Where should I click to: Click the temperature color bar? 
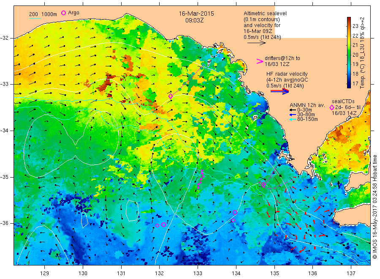pyautogui.click(x=349, y=52)
